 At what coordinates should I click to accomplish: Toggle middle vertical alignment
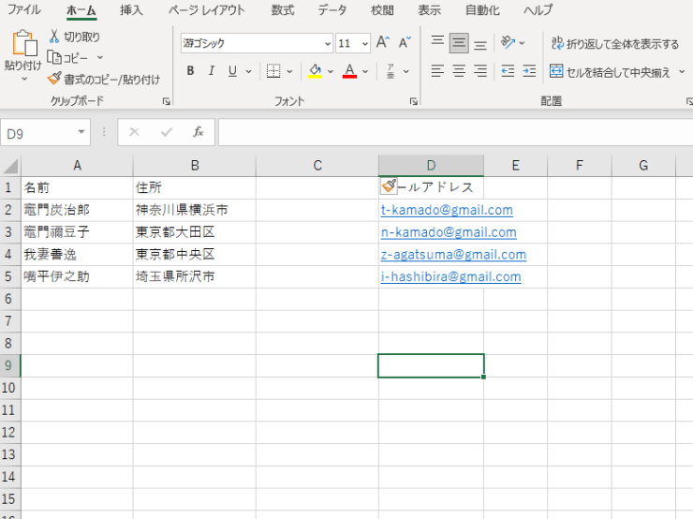point(459,43)
